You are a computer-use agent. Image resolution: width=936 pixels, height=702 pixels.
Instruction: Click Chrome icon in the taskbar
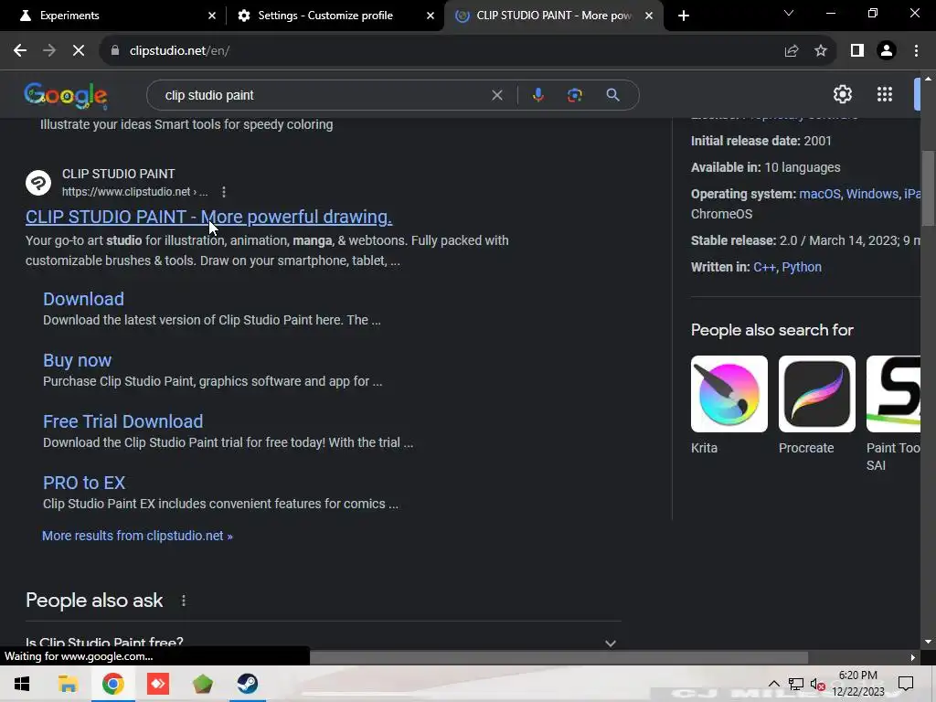tap(112, 684)
